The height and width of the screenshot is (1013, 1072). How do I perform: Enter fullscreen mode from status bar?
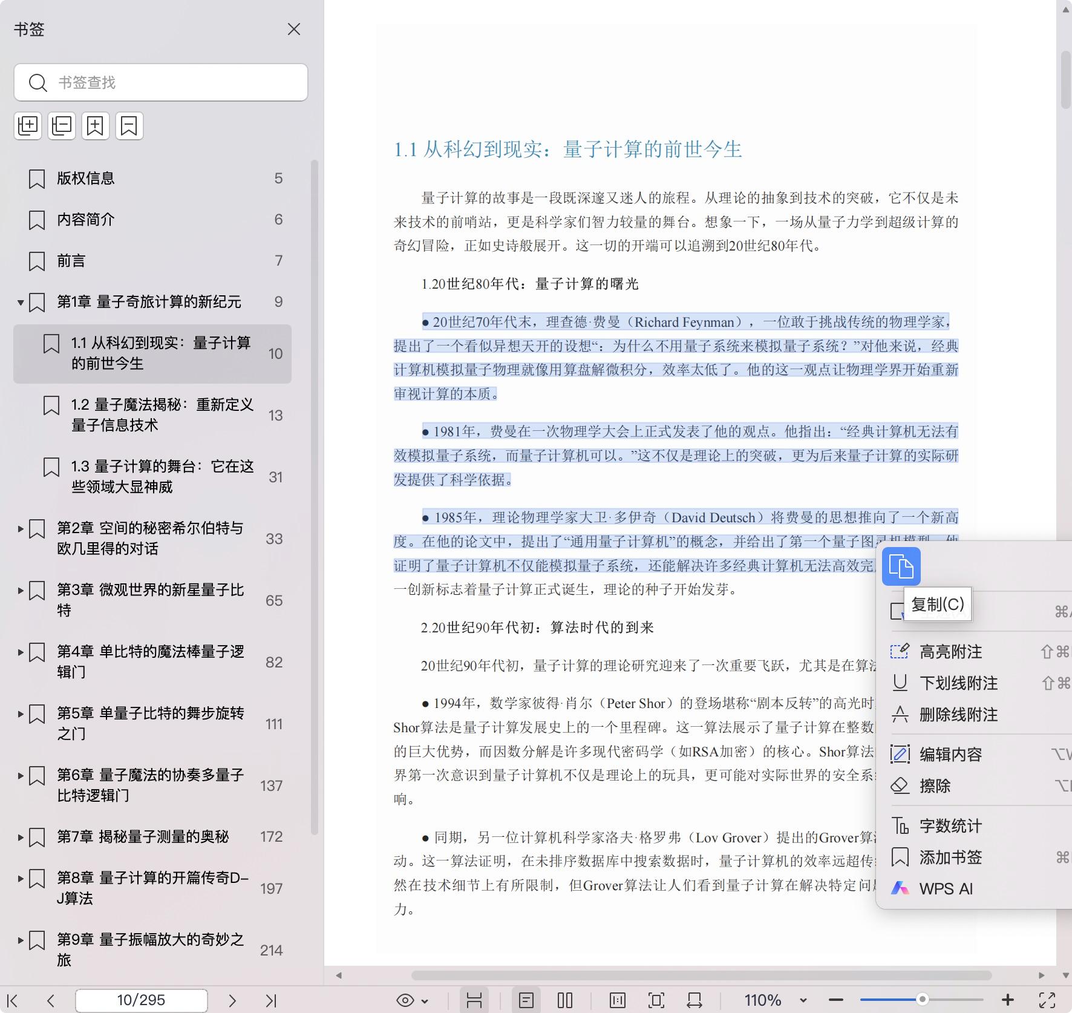pyautogui.click(x=1047, y=1000)
